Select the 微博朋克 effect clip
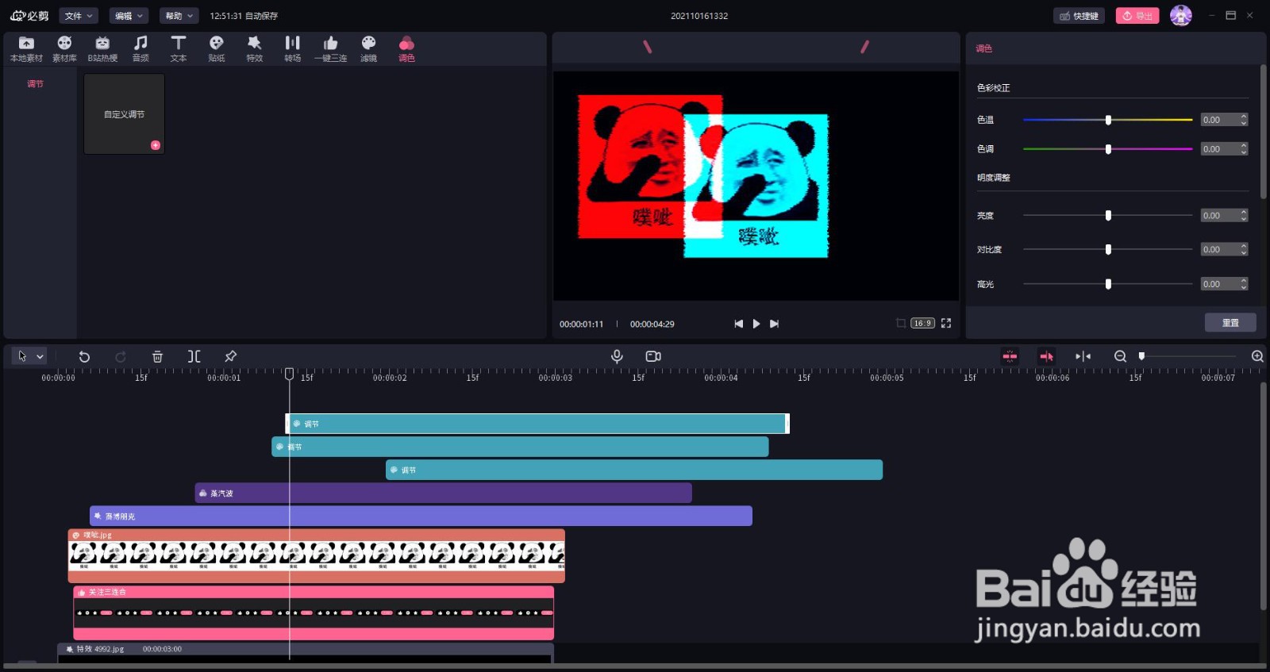This screenshot has height=672, width=1270. point(421,516)
